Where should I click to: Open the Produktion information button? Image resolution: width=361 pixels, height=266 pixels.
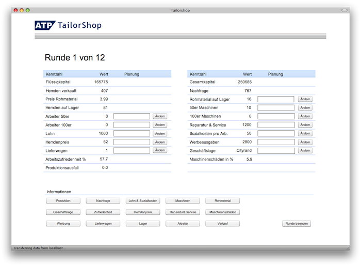click(63, 201)
